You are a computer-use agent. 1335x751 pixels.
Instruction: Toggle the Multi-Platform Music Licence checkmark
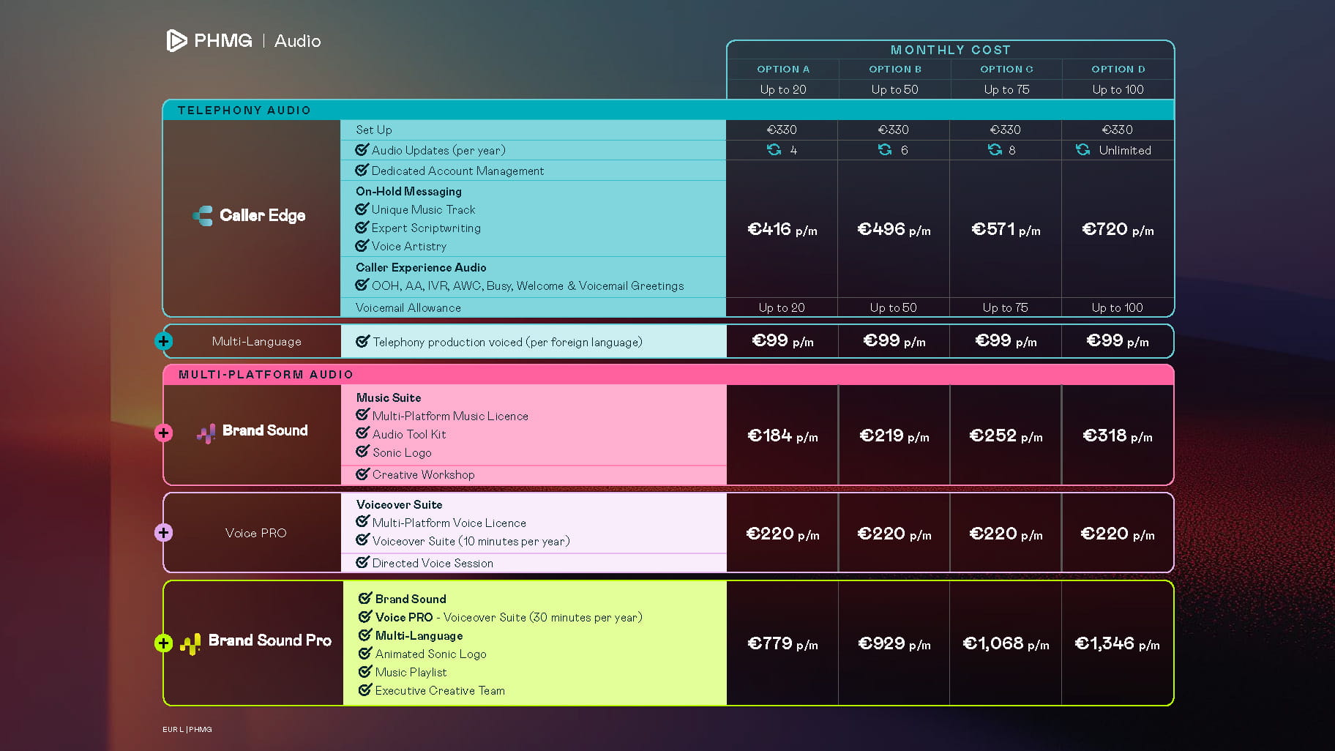pyautogui.click(x=363, y=415)
